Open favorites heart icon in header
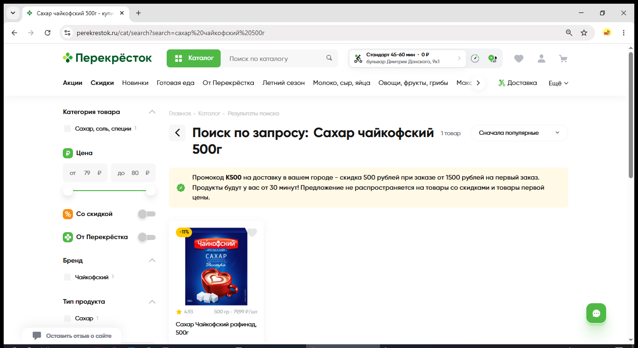 coord(519,59)
